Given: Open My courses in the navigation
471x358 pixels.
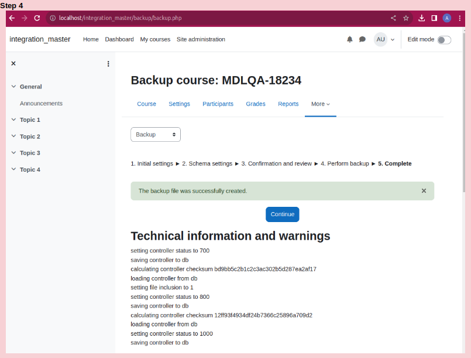Looking at the screenshot, I should click(155, 39).
